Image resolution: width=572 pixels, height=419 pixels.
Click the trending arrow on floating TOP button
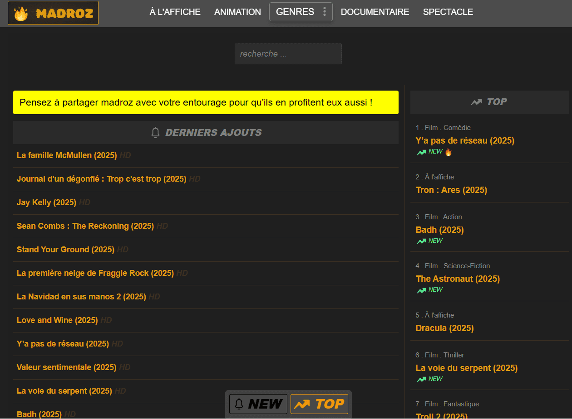click(x=301, y=404)
